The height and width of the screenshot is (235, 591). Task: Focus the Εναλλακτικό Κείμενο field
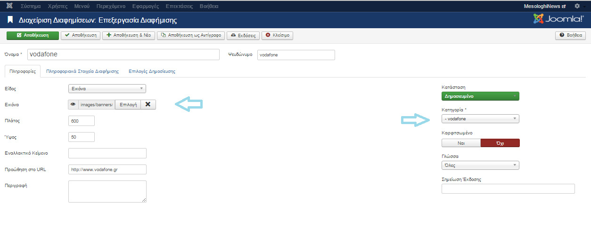pos(107,153)
